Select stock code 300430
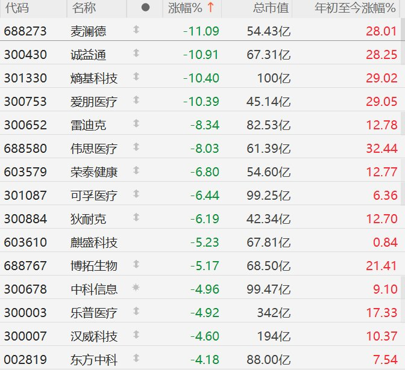The image size is (405, 370). [25, 55]
